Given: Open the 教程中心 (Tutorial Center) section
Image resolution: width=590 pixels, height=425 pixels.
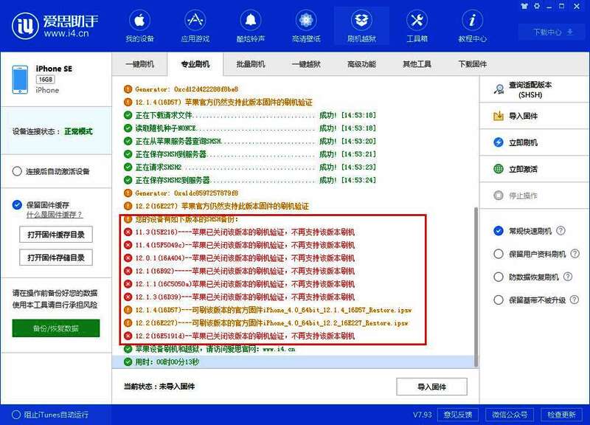Looking at the screenshot, I should coord(472,19).
